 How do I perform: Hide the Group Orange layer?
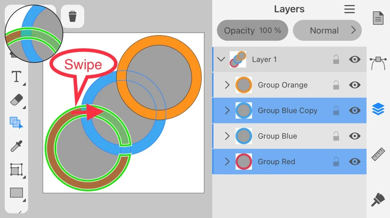point(355,85)
